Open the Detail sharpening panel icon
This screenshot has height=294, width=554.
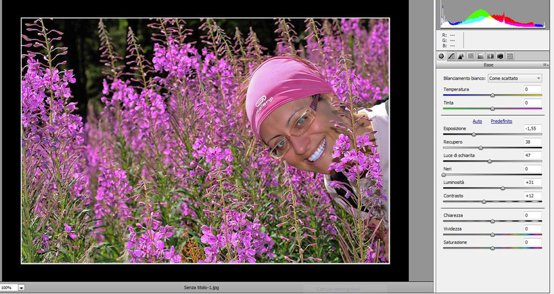[x=461, y=56]
